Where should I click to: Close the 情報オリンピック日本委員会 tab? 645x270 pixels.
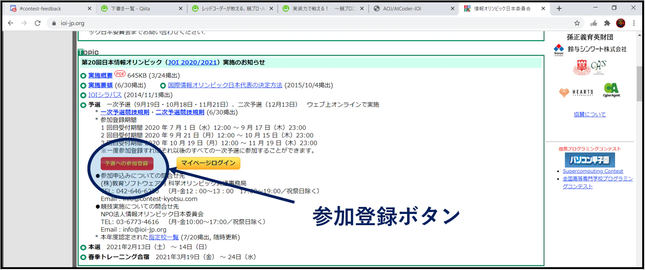click(543, 9)
